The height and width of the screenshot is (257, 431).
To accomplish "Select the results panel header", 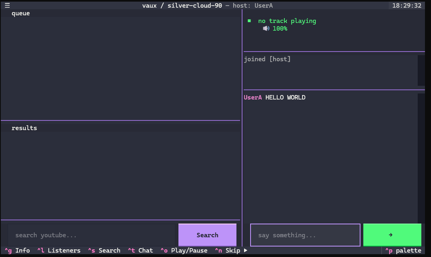I will 120,128.
